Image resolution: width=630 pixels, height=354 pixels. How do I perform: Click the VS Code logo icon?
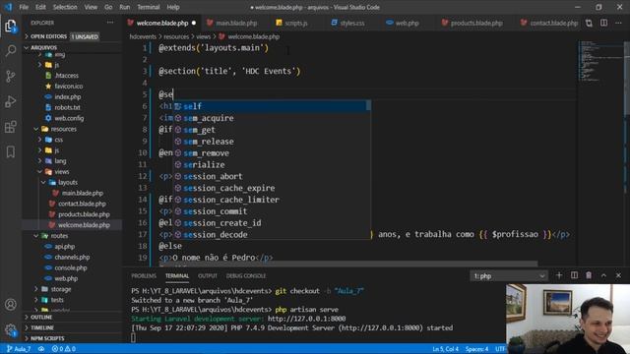(8, 7)
